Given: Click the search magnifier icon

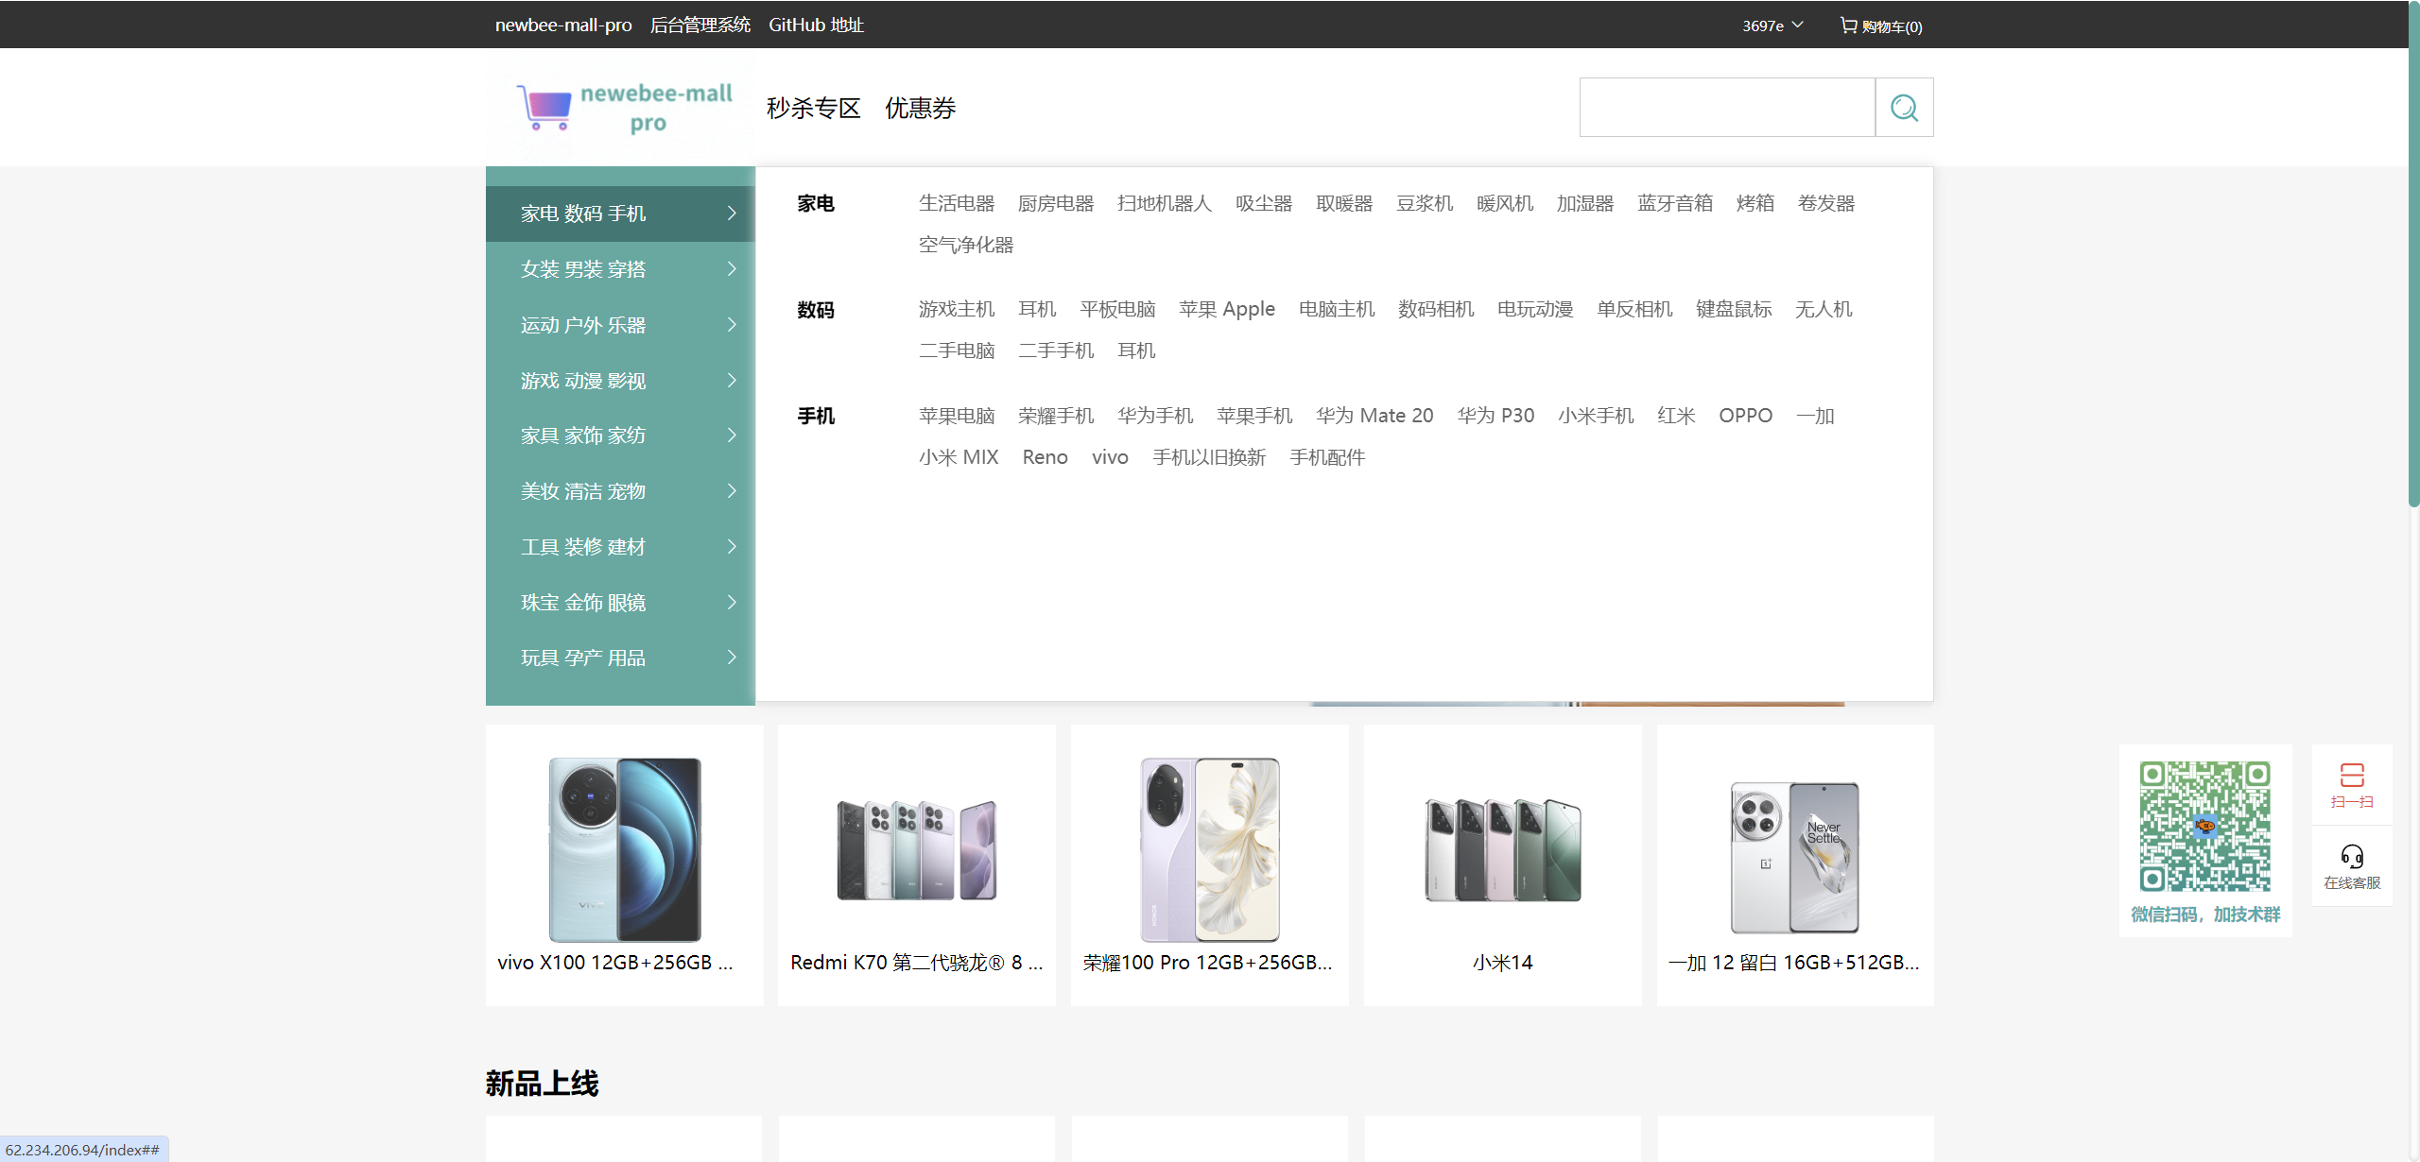Looking at the screenshot, I should pos(1904,108).
